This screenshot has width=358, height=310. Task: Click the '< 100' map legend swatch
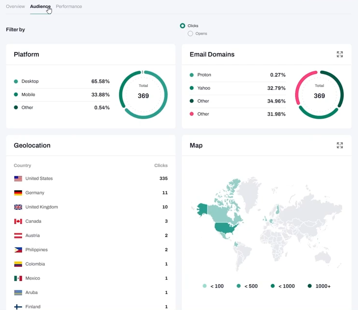tap(205, 286)
